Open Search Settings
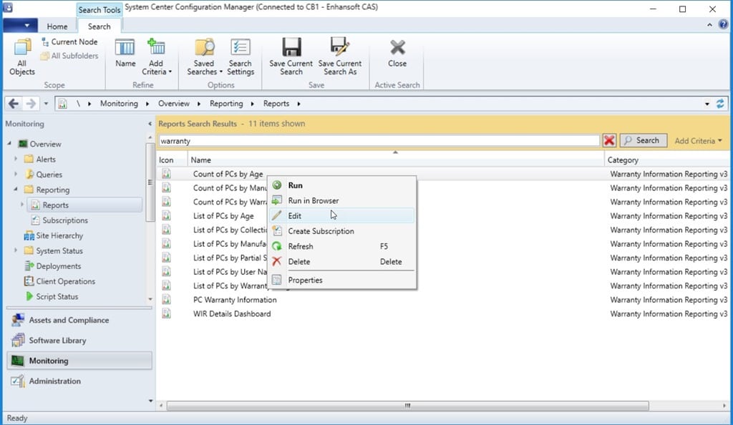Image resolution: width=733 pixels, height=425 pixels. coord(241,57)
